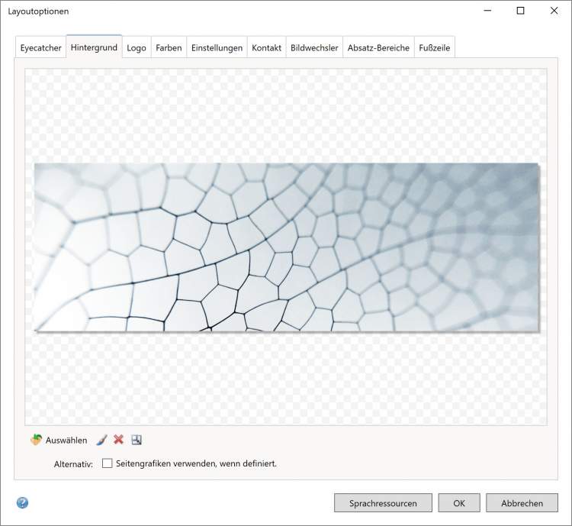Switch to the Kontakt tab
Image resolution: width=572 pixels, height=526 pixels.
266,47
